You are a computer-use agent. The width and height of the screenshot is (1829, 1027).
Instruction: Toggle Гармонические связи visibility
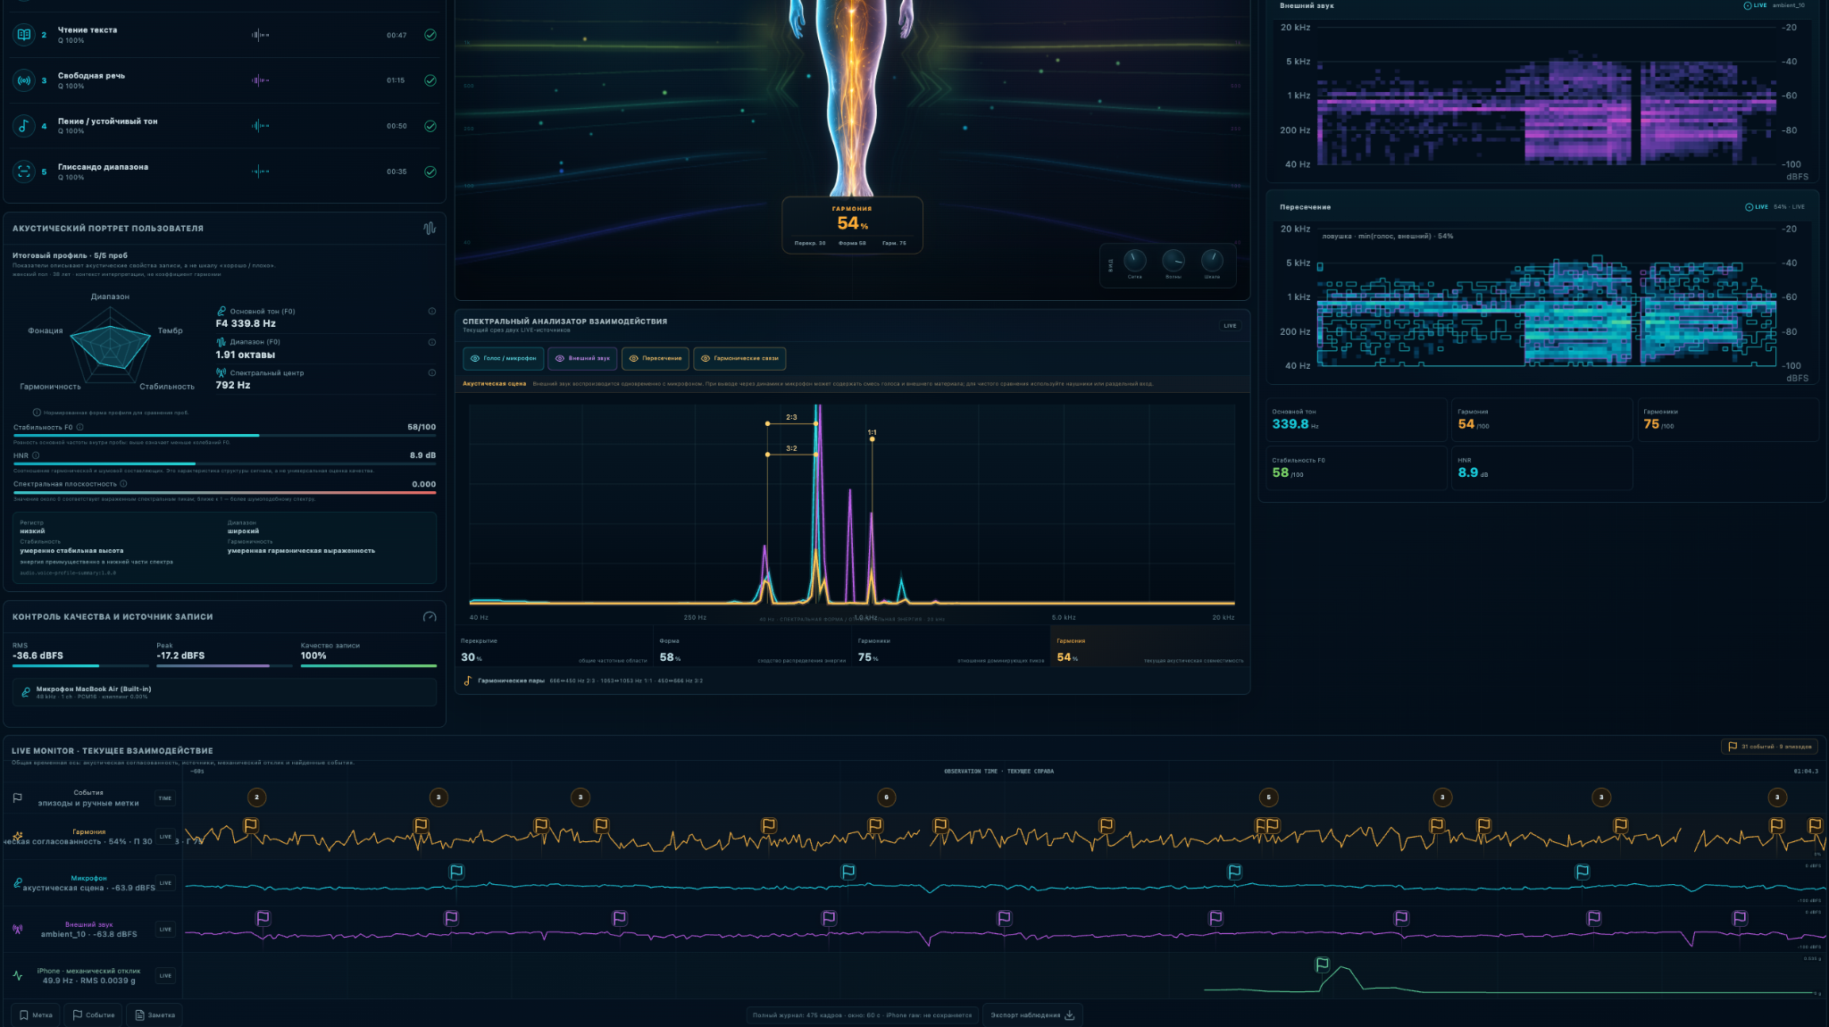(x=739, y=358)
